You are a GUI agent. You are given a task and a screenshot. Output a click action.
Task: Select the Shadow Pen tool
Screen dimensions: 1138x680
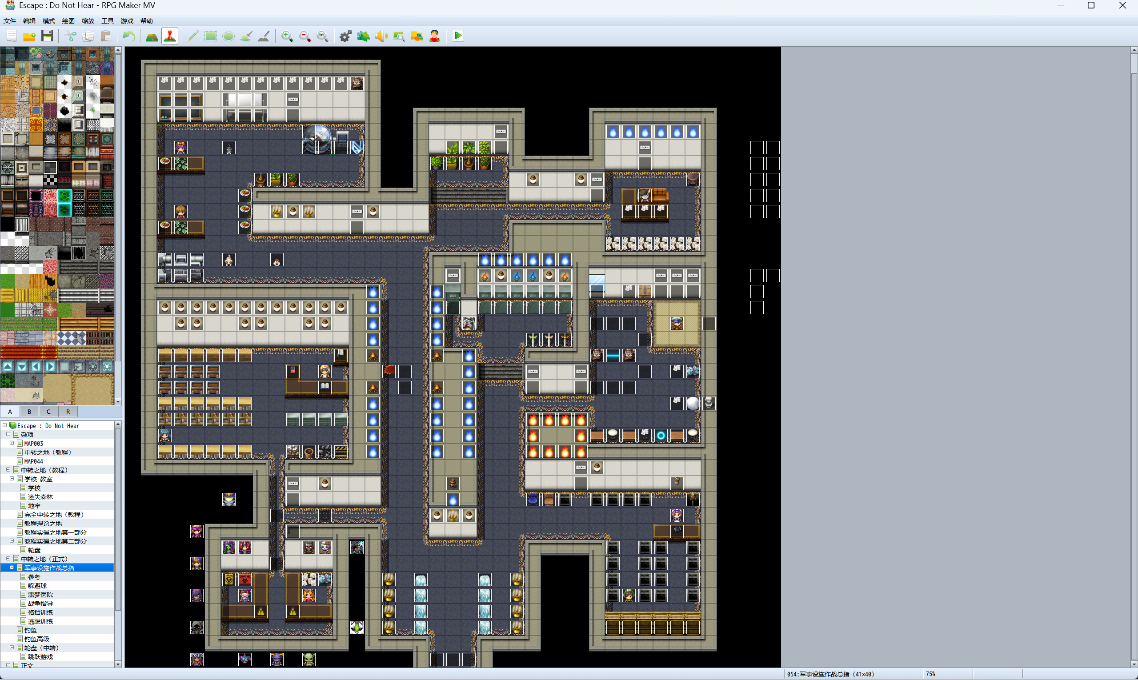[264, 36]
